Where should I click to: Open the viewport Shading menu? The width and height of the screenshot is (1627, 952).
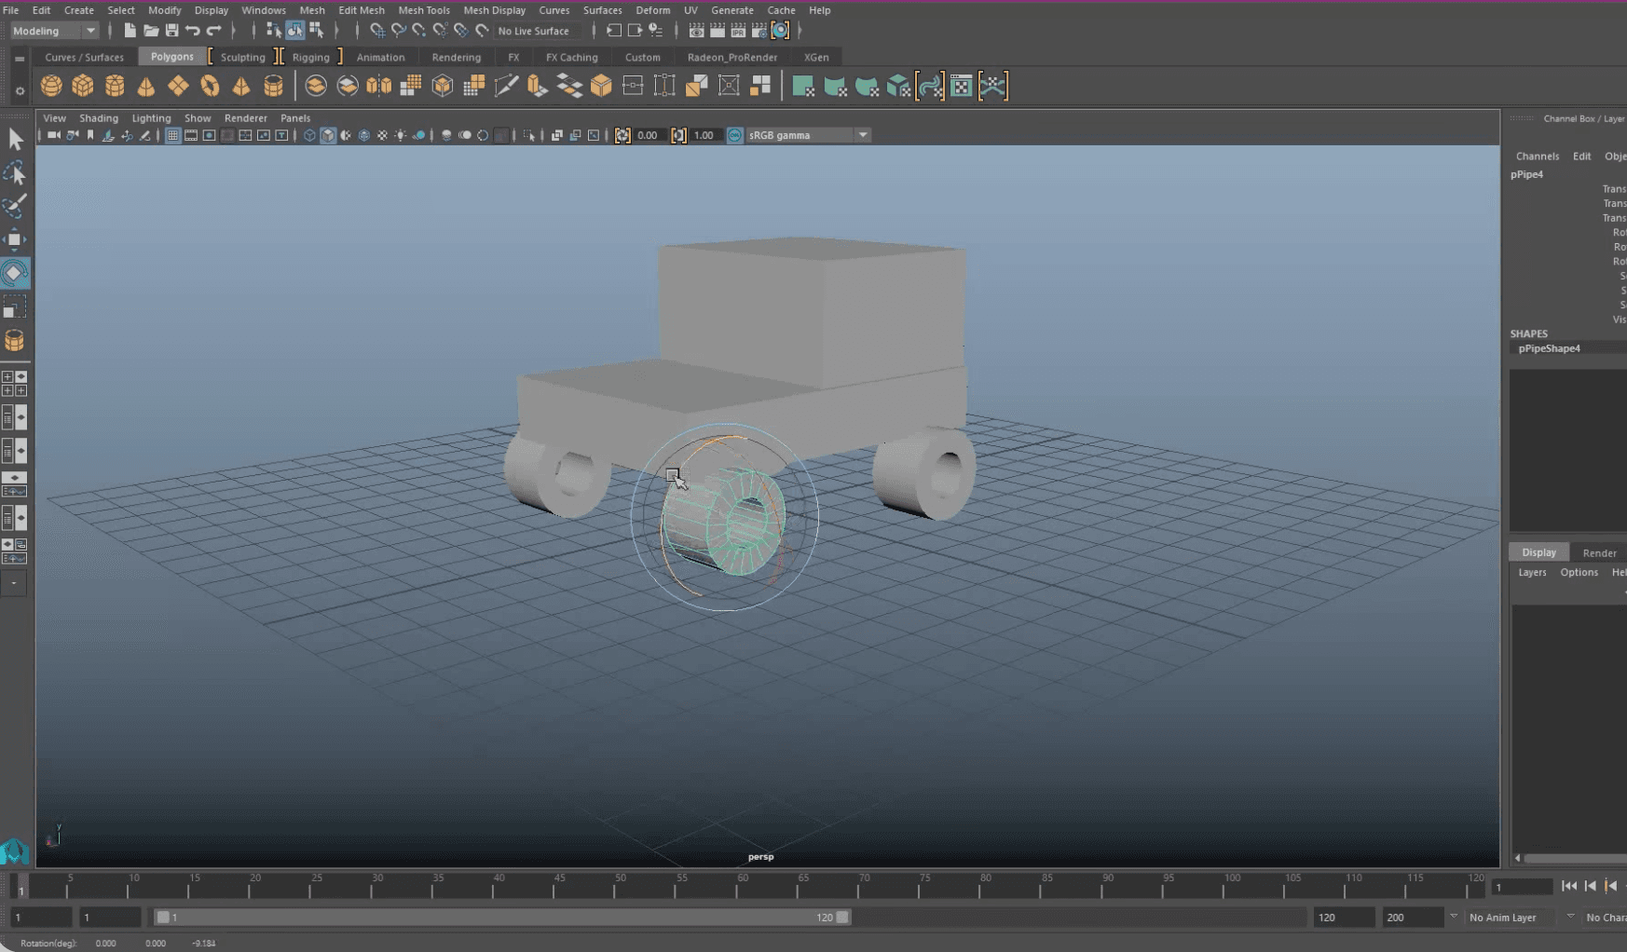click(x=99, y=118)
